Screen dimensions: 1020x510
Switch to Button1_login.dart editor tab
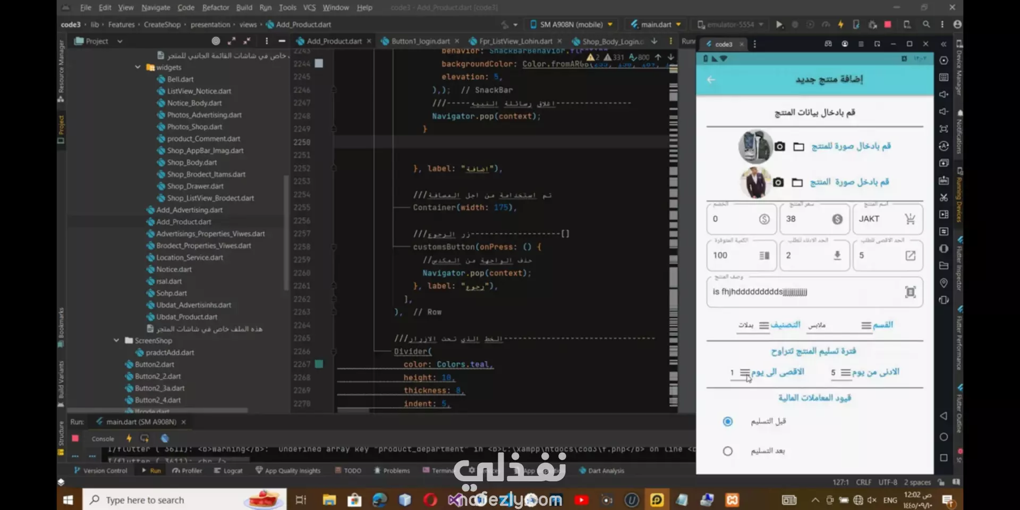(x=420, y=41)
